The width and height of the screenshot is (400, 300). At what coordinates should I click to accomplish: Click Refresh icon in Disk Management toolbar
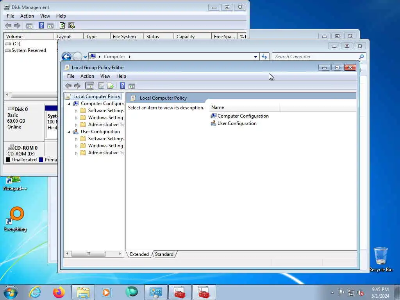[62, 25]
